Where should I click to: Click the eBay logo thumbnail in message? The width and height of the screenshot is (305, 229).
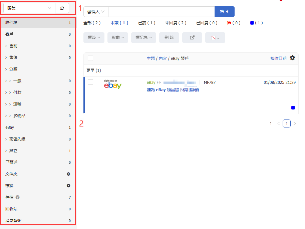[x=112, y=85]
